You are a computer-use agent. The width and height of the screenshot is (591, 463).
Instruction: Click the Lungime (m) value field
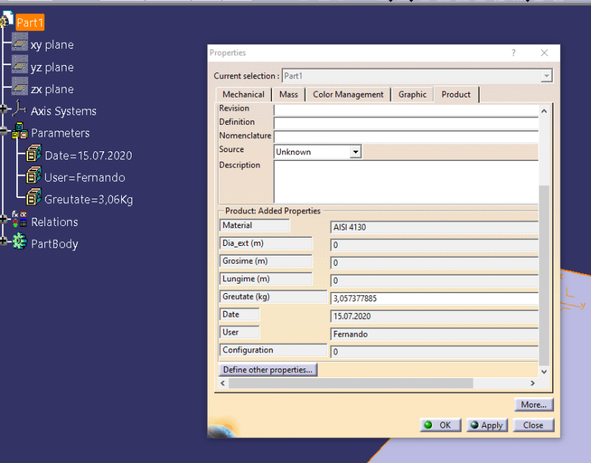(x=434, y=281)
